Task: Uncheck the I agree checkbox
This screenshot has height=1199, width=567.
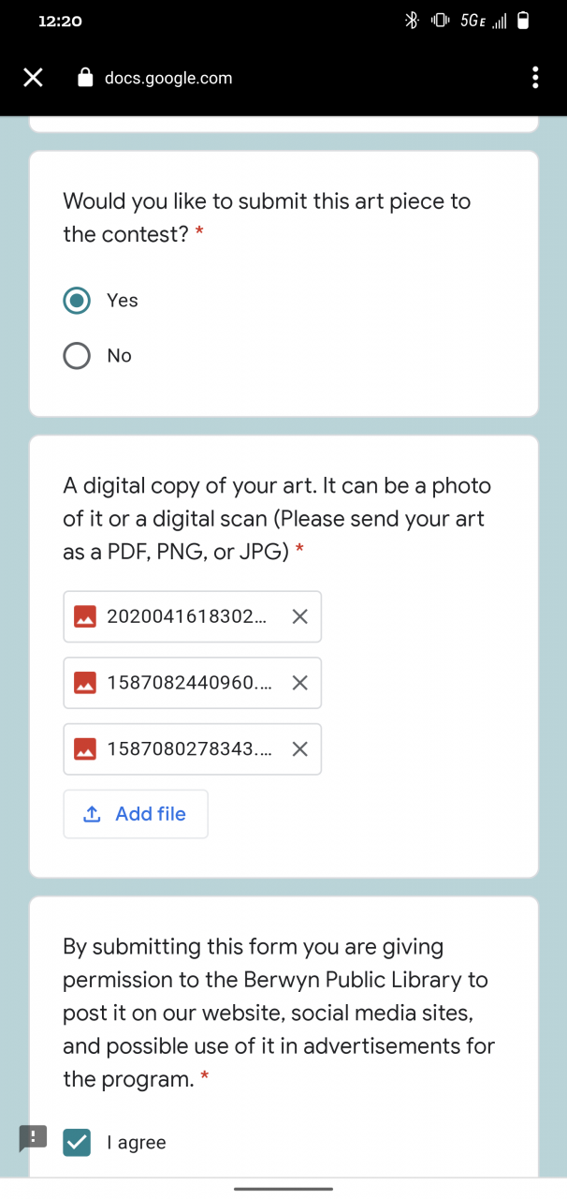Action: [77, 1142]
